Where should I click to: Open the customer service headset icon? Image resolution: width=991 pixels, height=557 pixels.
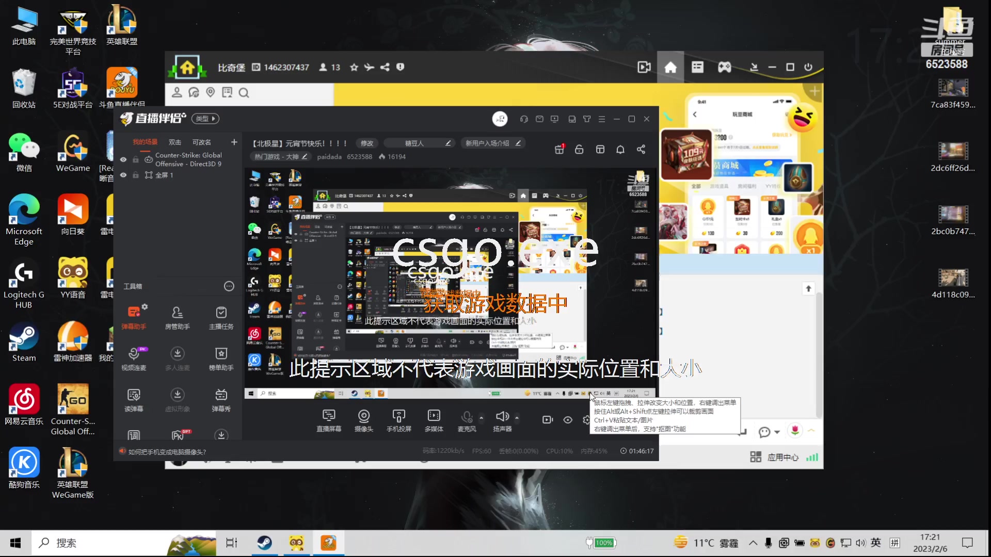[524, 119]
